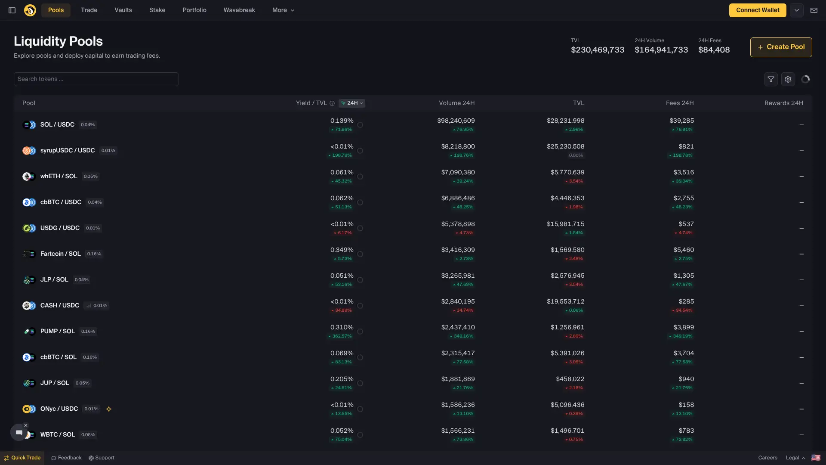Viewport: 826px width, 465px height.
Task: Switch to the Pools tab
Action: [x=56, y=10]
